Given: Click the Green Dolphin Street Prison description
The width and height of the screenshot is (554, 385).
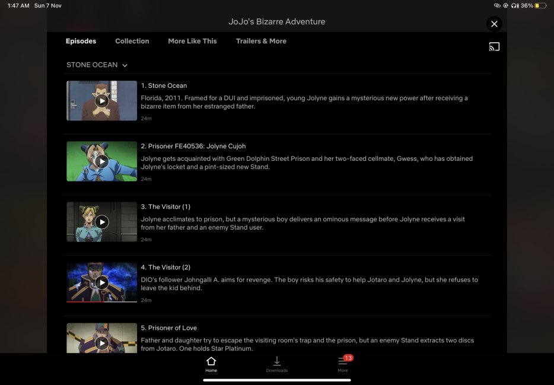Looking at the screenshot, I should [307, 163].
